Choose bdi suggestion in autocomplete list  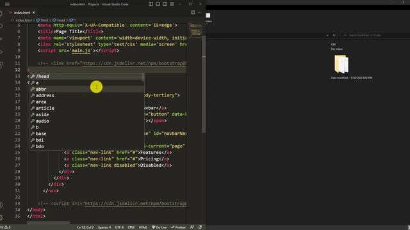[x=86, y=140]
